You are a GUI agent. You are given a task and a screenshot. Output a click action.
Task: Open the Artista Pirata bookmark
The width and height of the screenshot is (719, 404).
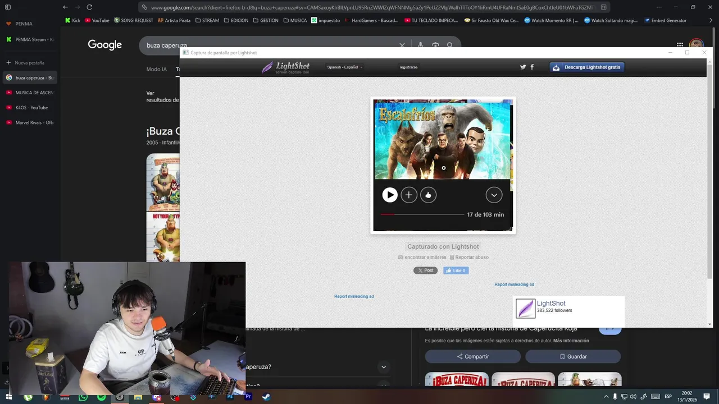pos(174,20)
